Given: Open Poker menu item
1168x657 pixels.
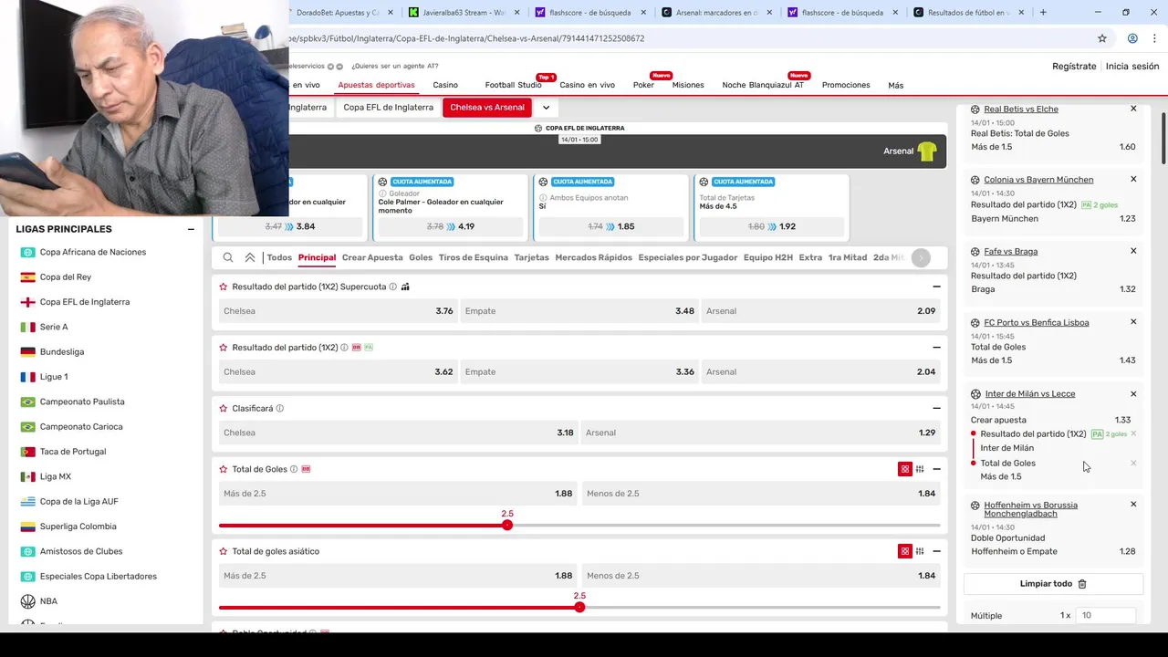Looking at the screenshot, I should 643,85.
